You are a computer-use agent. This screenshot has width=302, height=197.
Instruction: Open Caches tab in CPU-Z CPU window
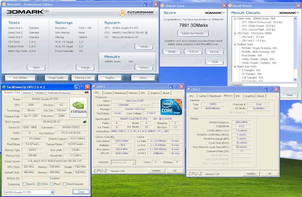point(108,93)
